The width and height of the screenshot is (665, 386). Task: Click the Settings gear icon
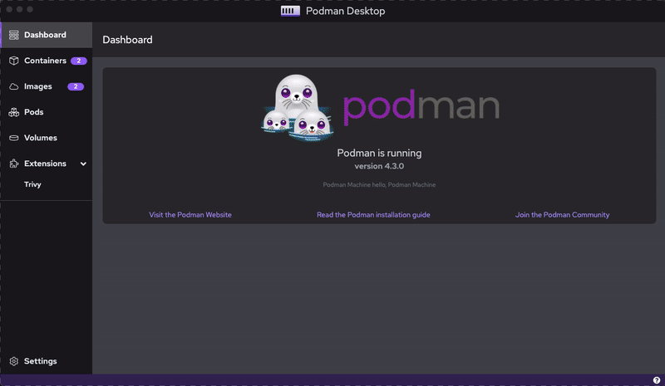pyautogui.click(x=14, y=361)
